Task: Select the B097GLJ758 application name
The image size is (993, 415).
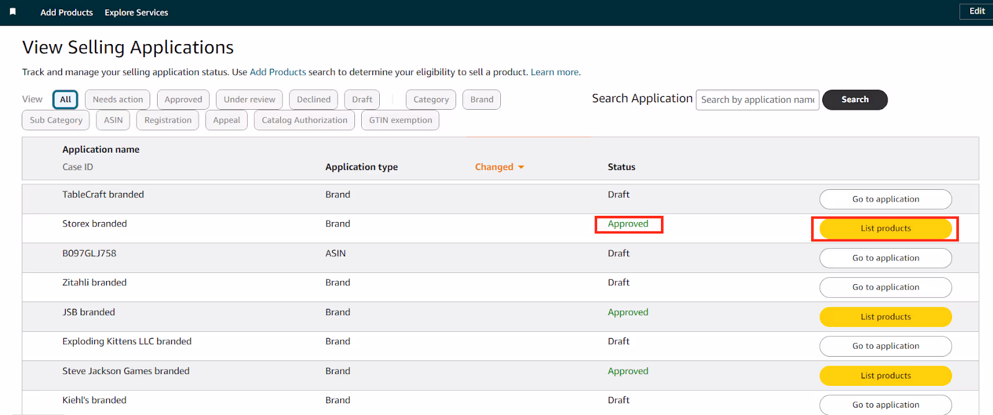Action: tap(89, 253)
